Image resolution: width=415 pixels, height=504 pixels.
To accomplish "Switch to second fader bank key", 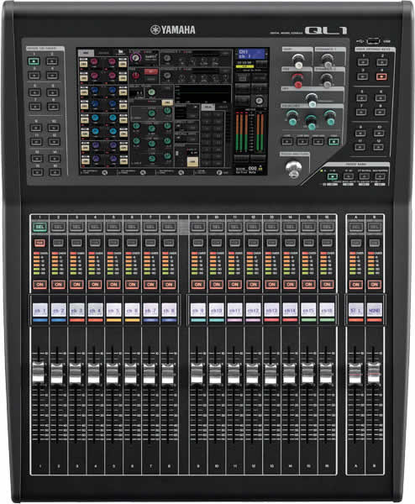I will tap(348, 176).
